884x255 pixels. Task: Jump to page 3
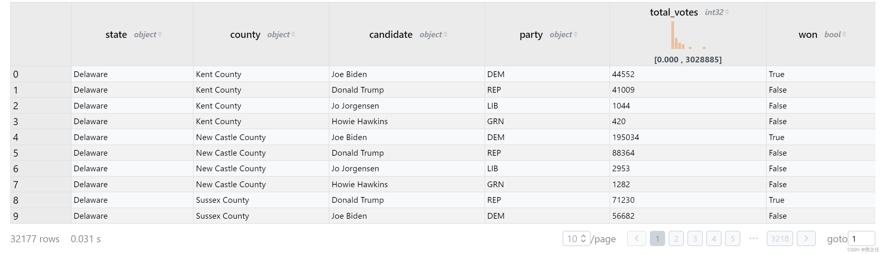point(695,238)
